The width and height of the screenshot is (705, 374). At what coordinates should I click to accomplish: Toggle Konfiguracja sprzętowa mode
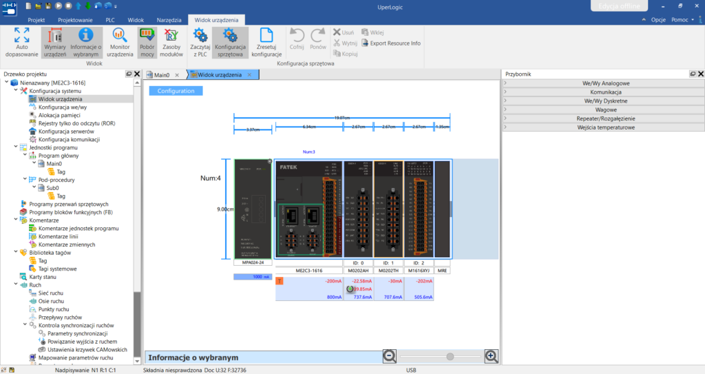(x=230, y=42)
